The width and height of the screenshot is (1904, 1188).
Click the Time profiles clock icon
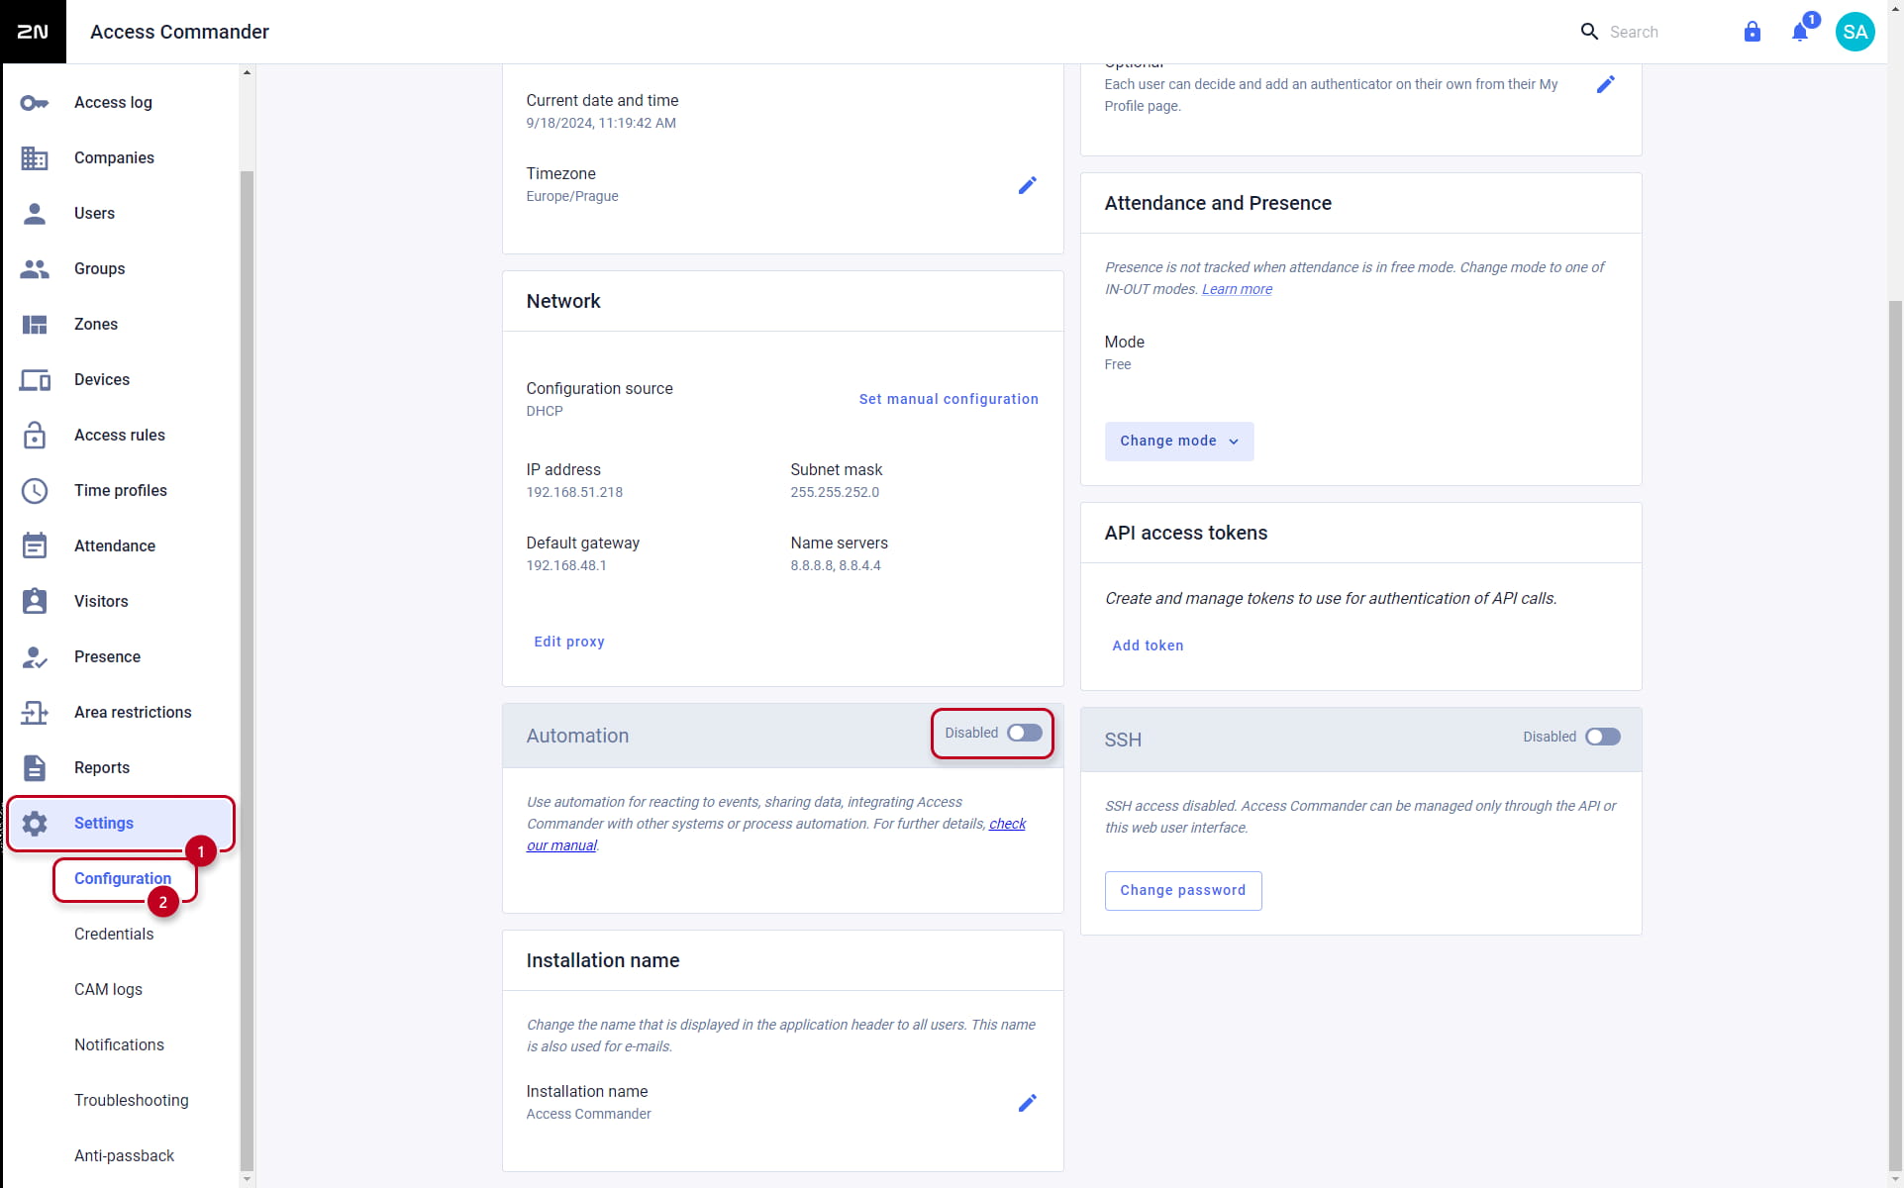[35, 491]
